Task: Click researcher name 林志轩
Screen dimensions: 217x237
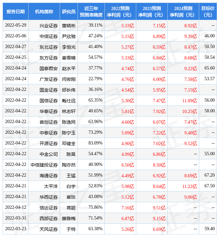Action: click(x=69, y=112)
